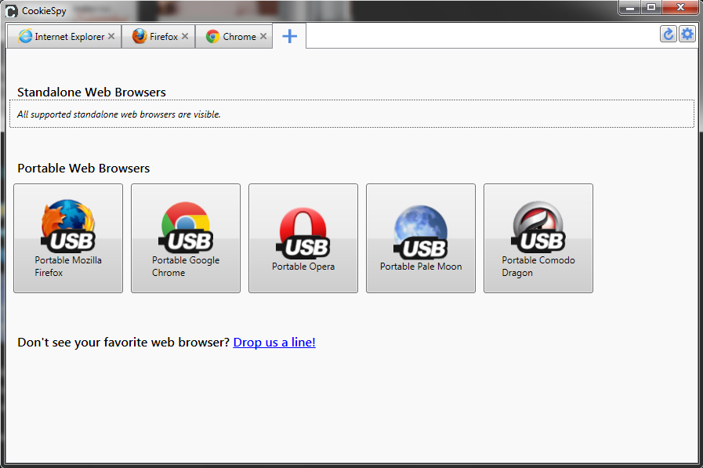Click the 'Portable Web Browsers' heading
This screenshot has height=468, width=703.
[83, 168]
